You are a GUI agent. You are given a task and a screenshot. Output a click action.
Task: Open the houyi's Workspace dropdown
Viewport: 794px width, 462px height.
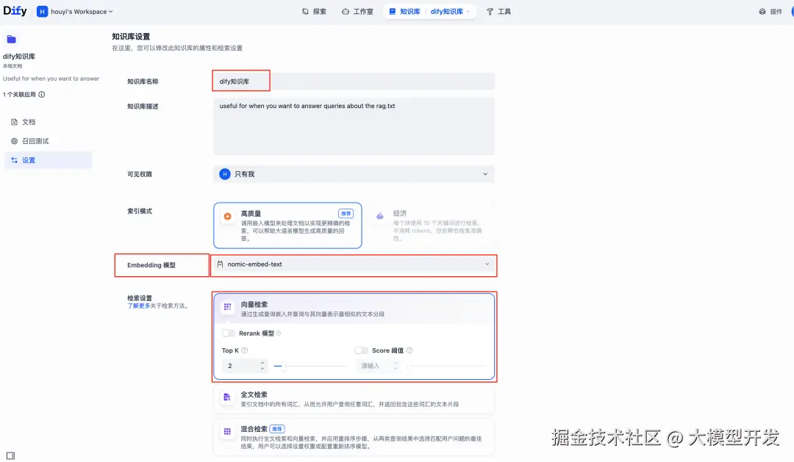pyautogui.click(x=75, y=12)
